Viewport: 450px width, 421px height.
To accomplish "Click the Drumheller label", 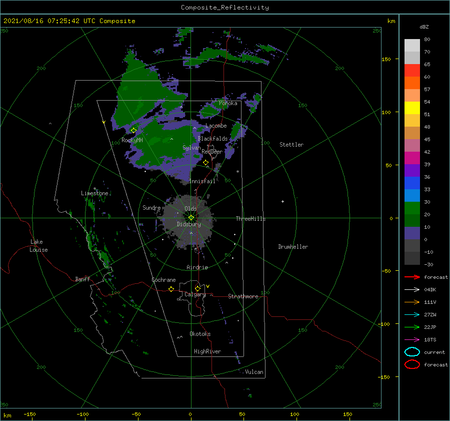I will click(293, 247).
